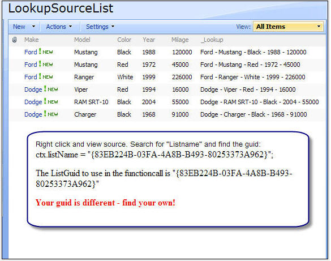
Task: Click "Ford - Mustang - Black - 1988 - 120000" lookup
Action: (x=253, y=52)
